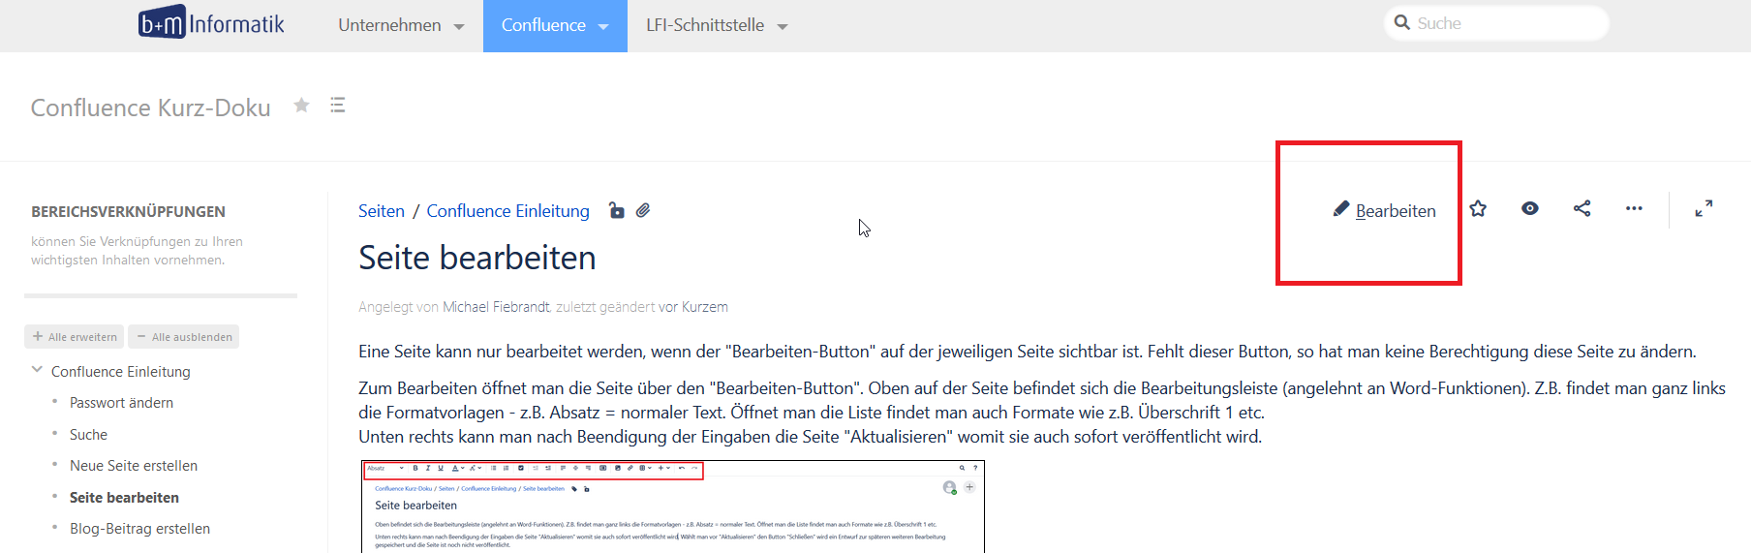Open the page tree list icon beside the title
The image size is (1751, 553).
click(338, 105)
